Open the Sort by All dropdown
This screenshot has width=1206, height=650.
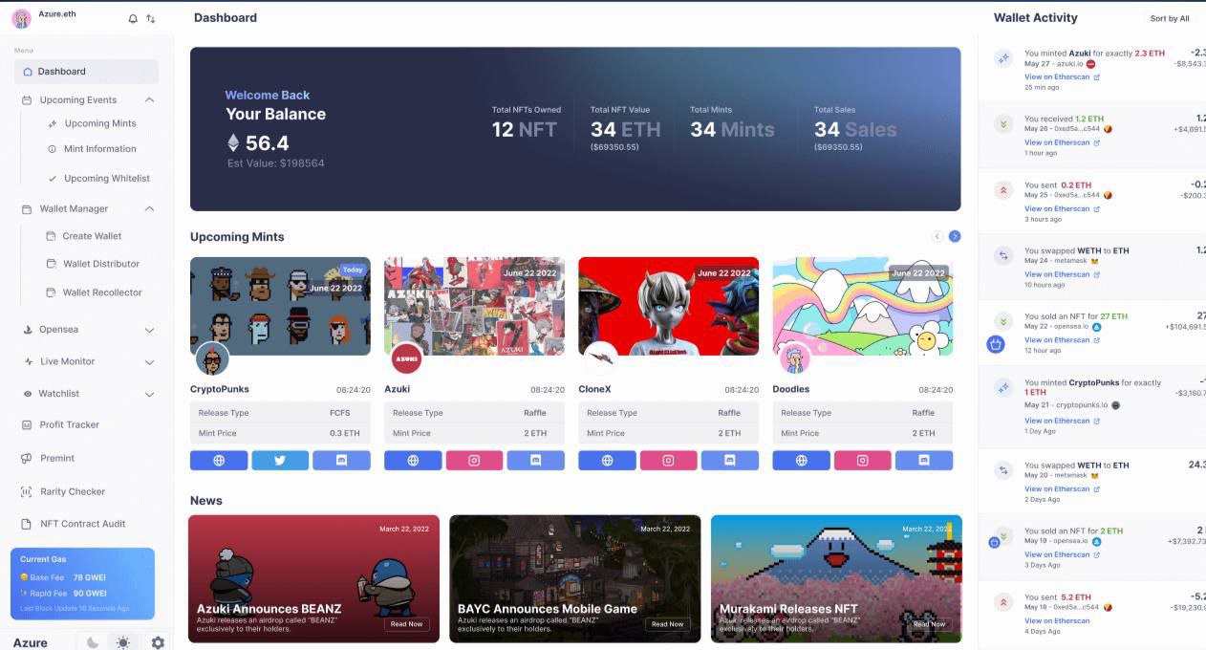click(x=1170, y=18)
